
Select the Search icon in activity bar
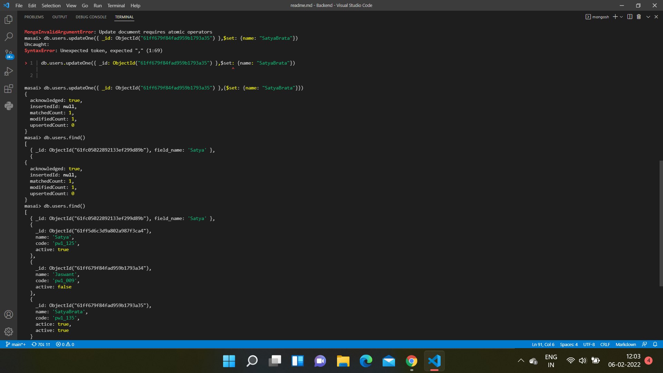(8, 36)
